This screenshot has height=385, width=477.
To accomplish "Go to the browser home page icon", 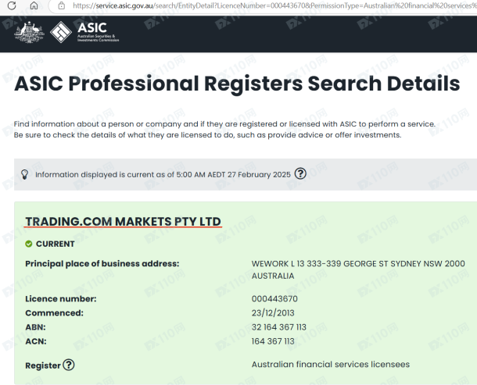I will point(34,5).
